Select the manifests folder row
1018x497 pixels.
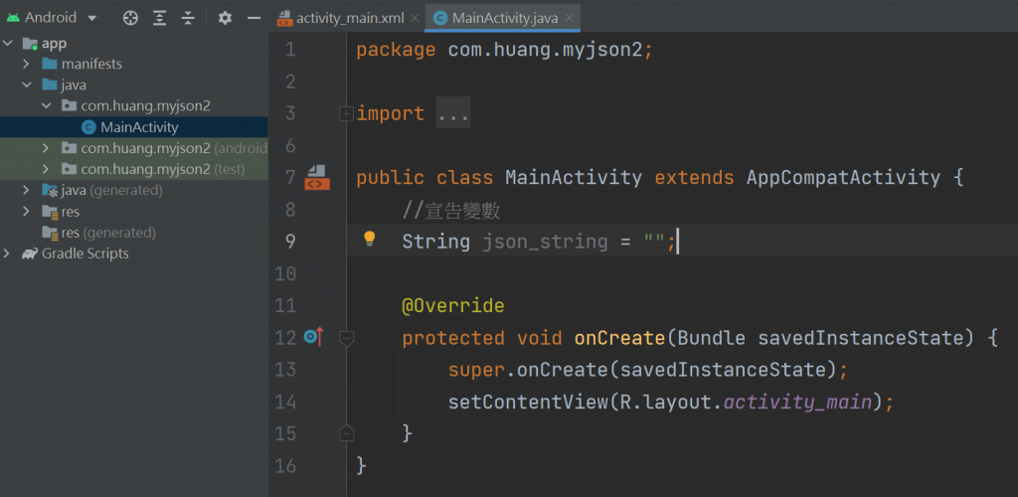(134, 65)
